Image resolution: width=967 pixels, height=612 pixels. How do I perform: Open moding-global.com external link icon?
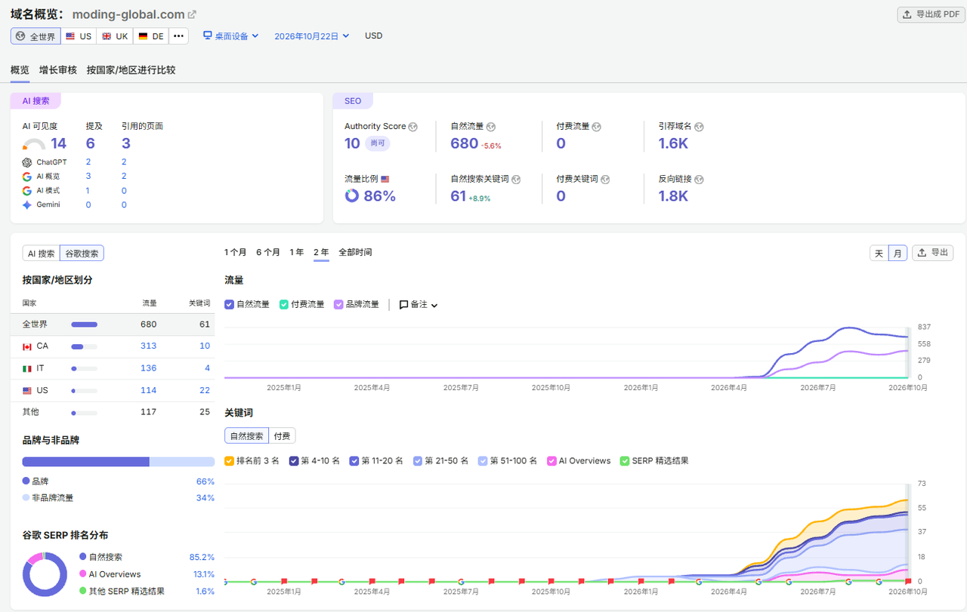(192, 14)
